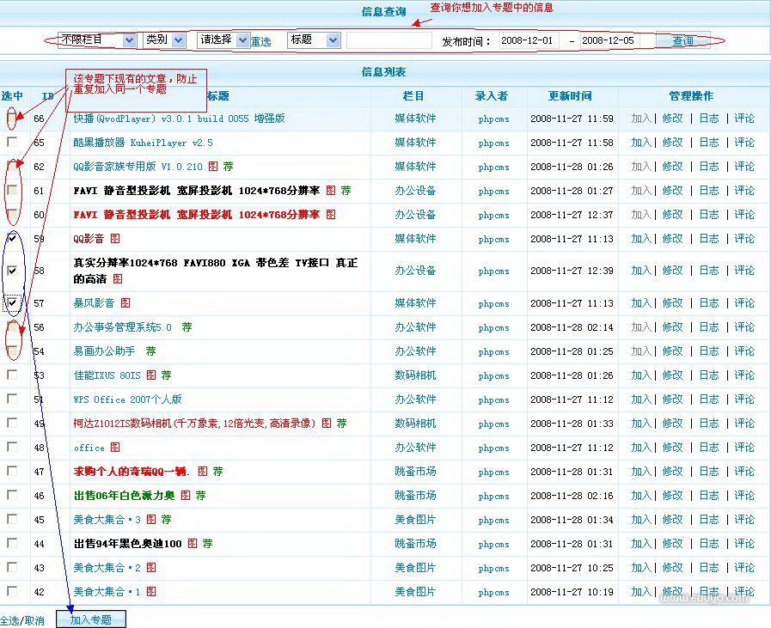Click the 荐 icon beside 易画办公助手

(150, 351)
